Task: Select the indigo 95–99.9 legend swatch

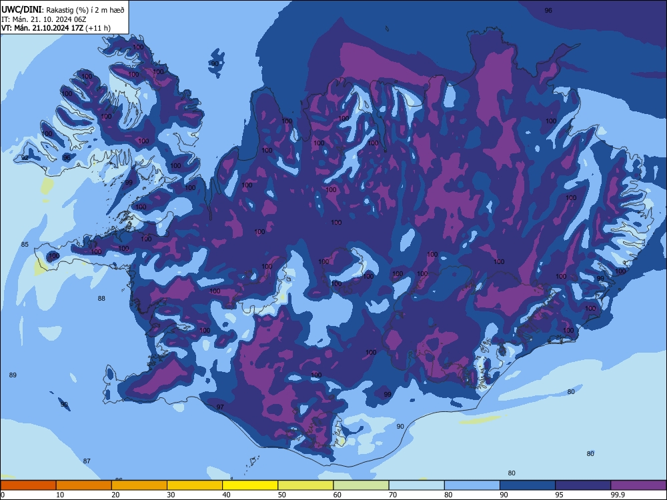Action: [583, 485]
